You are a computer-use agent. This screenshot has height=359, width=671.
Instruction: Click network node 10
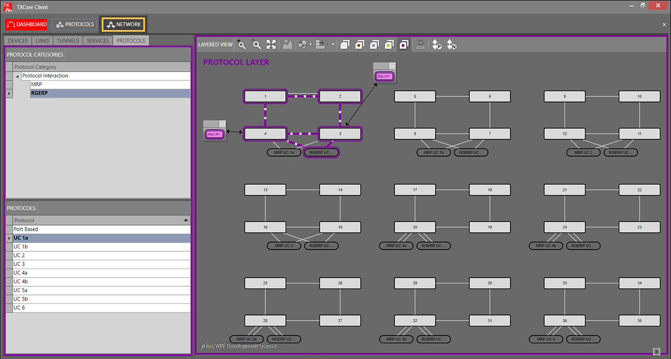tap(639, 96)
